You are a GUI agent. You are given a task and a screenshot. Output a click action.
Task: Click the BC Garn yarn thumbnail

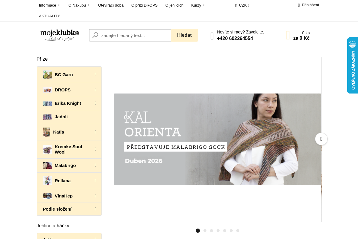click(47, 75)
